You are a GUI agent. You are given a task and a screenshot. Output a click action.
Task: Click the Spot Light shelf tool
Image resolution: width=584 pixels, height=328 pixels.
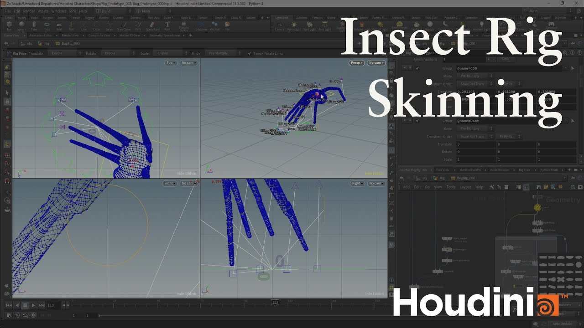point(309,26)
